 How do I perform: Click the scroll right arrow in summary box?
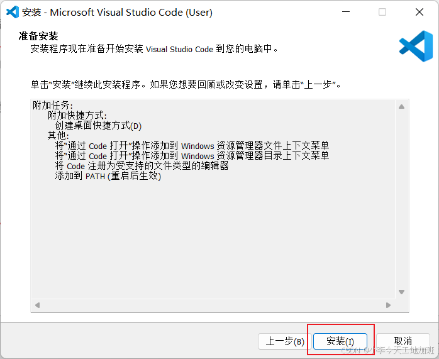(388, 305)
